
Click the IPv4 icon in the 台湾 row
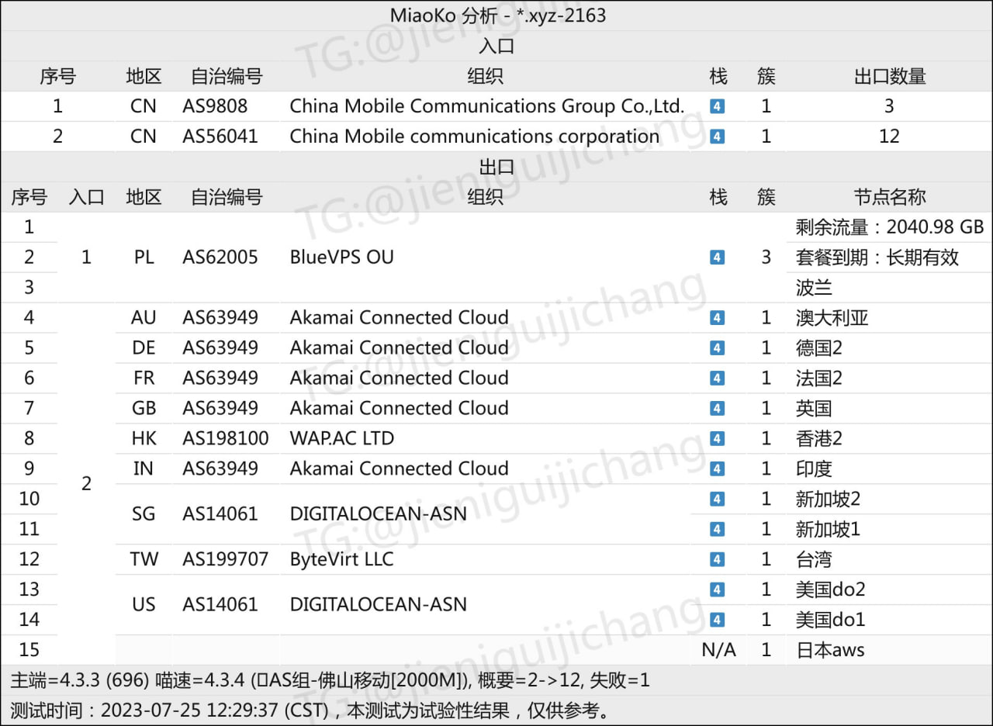(x=718, y=560)
